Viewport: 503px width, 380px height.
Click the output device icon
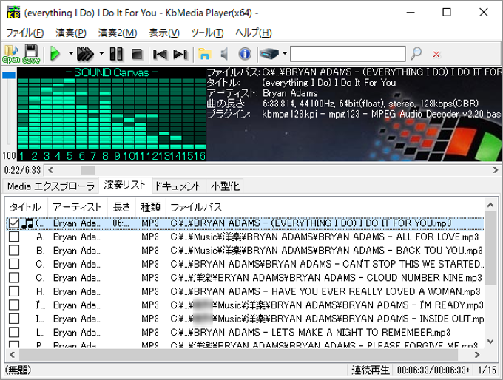269,54
